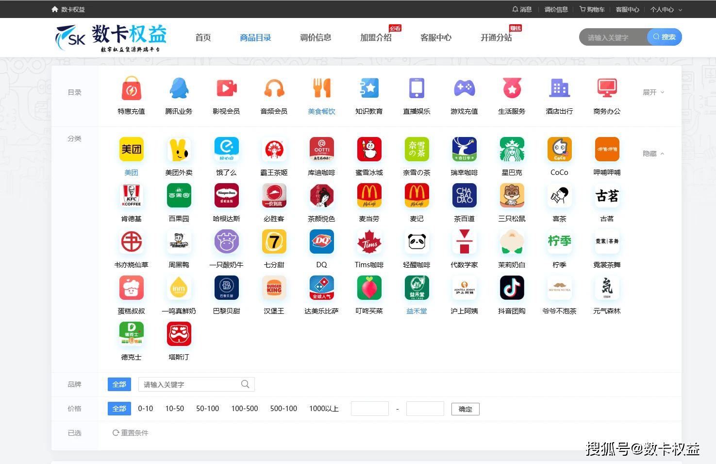
Task: Select 全部 in the 价格 row
Action: 119,409
